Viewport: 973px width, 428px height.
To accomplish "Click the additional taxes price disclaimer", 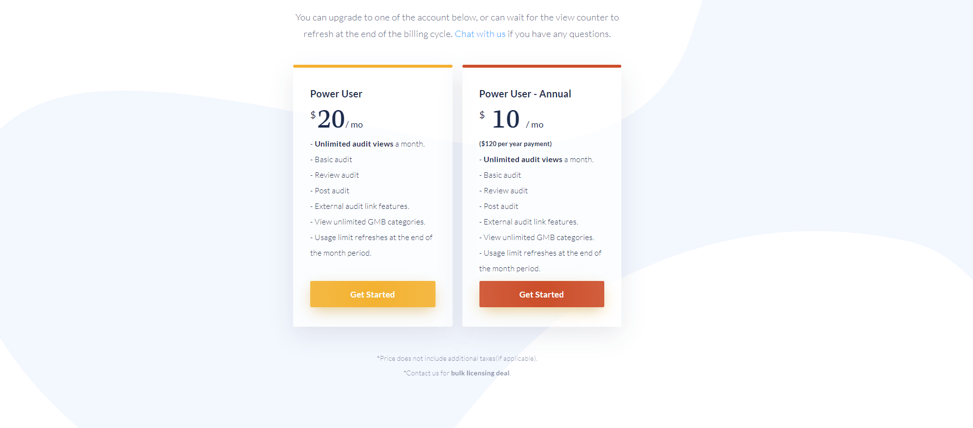I will [x=457, y=359].
